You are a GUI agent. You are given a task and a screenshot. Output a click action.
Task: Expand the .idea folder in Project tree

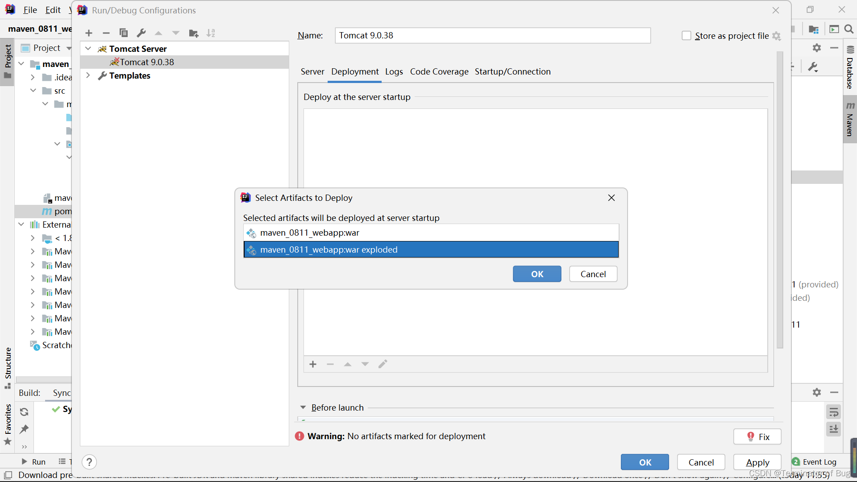click(x=33, y=77)
